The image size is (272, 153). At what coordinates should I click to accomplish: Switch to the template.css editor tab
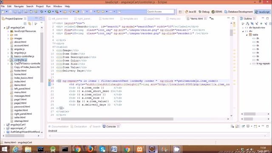point(129,19)
